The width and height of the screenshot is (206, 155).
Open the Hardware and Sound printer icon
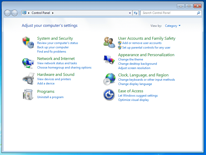[x=28, y=79]
